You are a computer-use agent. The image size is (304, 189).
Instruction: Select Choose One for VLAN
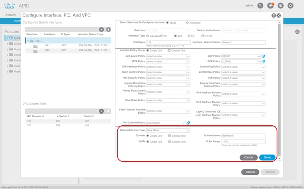click(x=170, y=142)
